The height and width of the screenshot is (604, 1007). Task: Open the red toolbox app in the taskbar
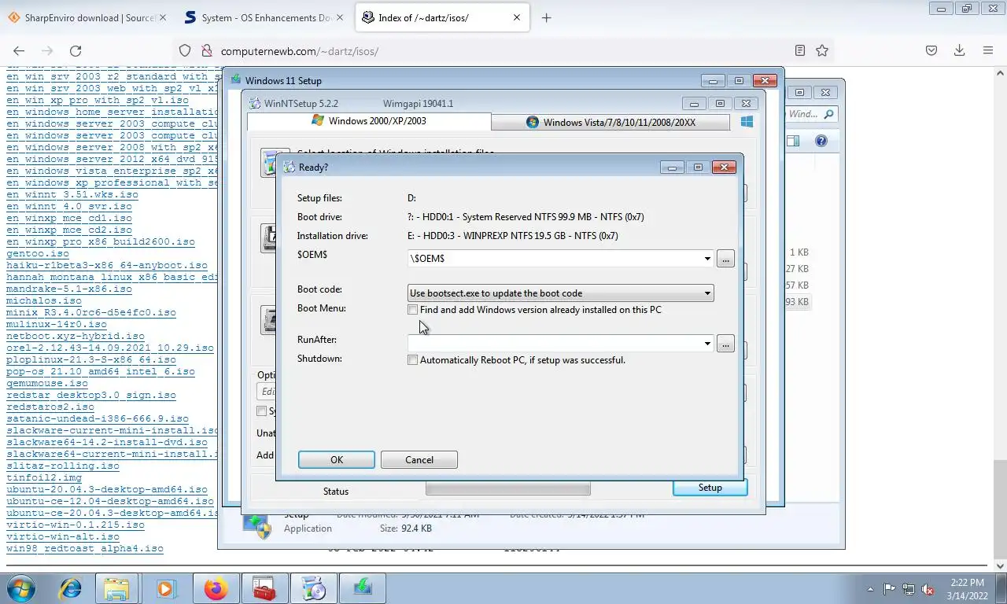point(264,588)
